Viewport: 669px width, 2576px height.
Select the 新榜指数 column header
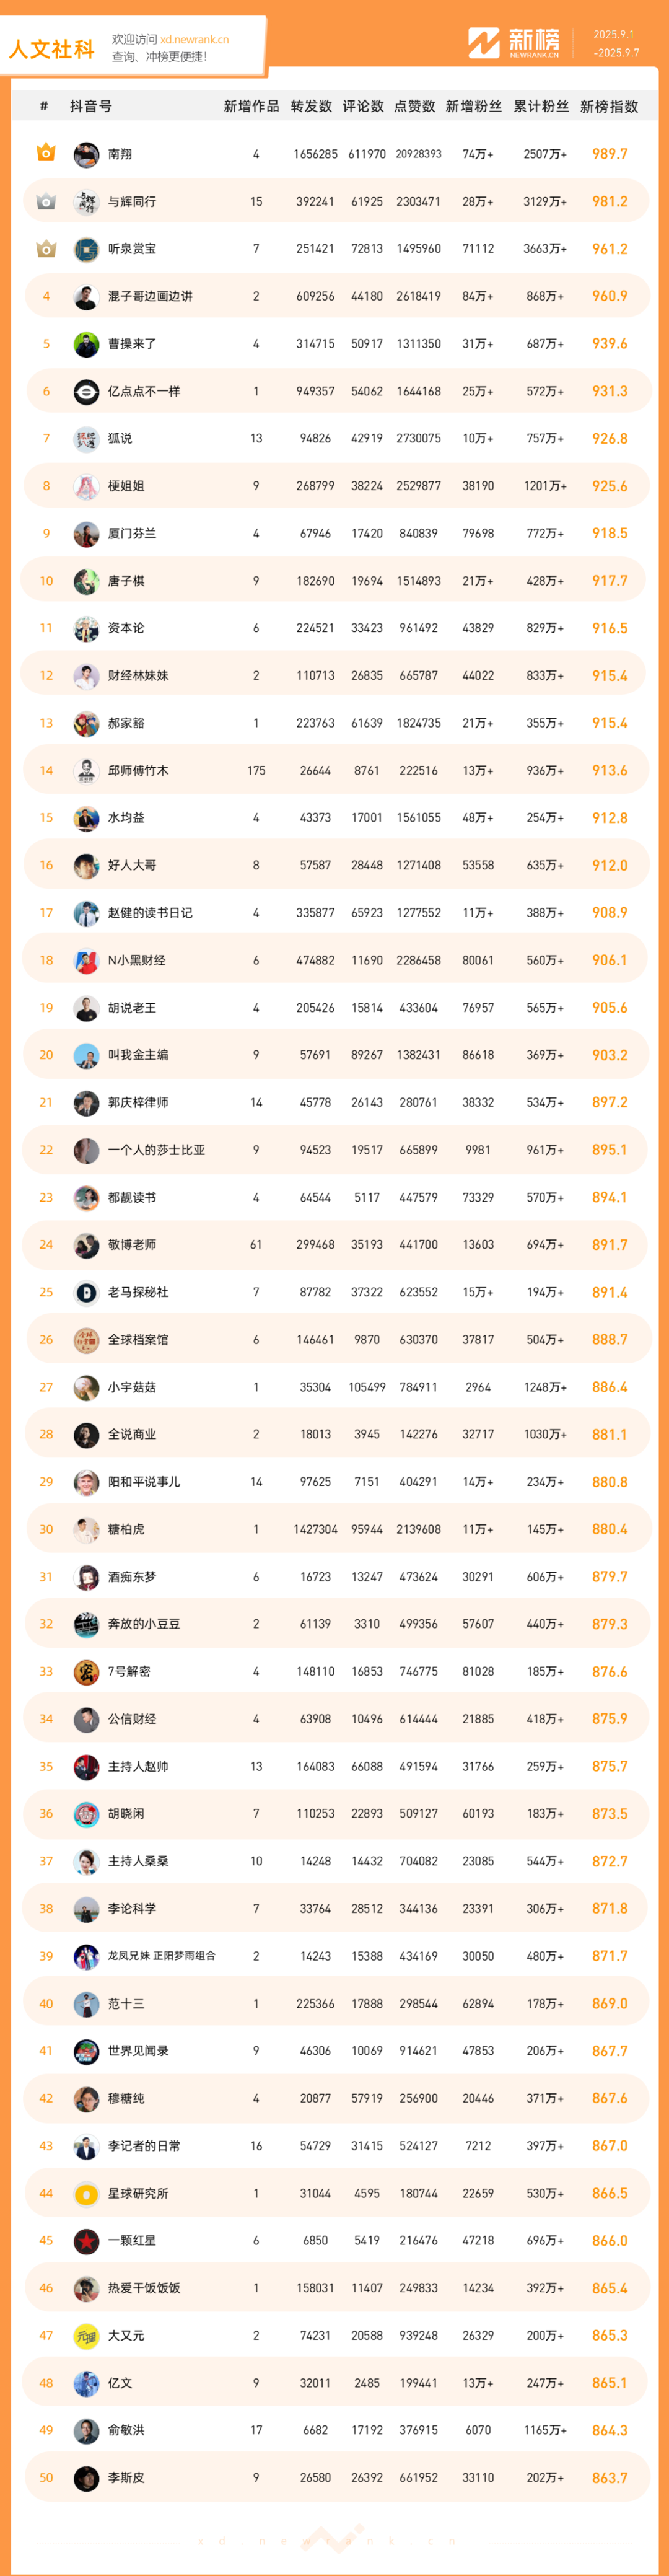(x=609, y=106)
